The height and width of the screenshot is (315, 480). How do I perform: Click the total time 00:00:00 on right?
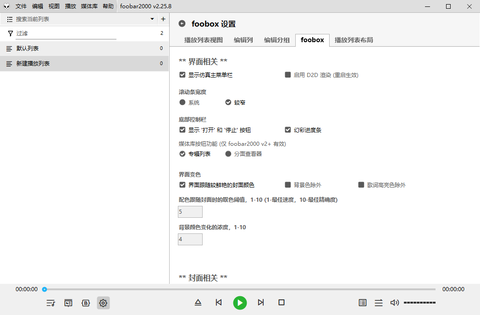pos(453,289)
